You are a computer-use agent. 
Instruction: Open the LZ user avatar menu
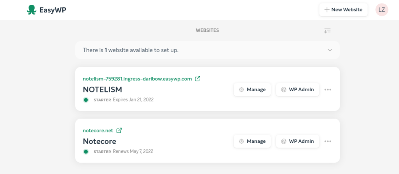click(382, 10)
